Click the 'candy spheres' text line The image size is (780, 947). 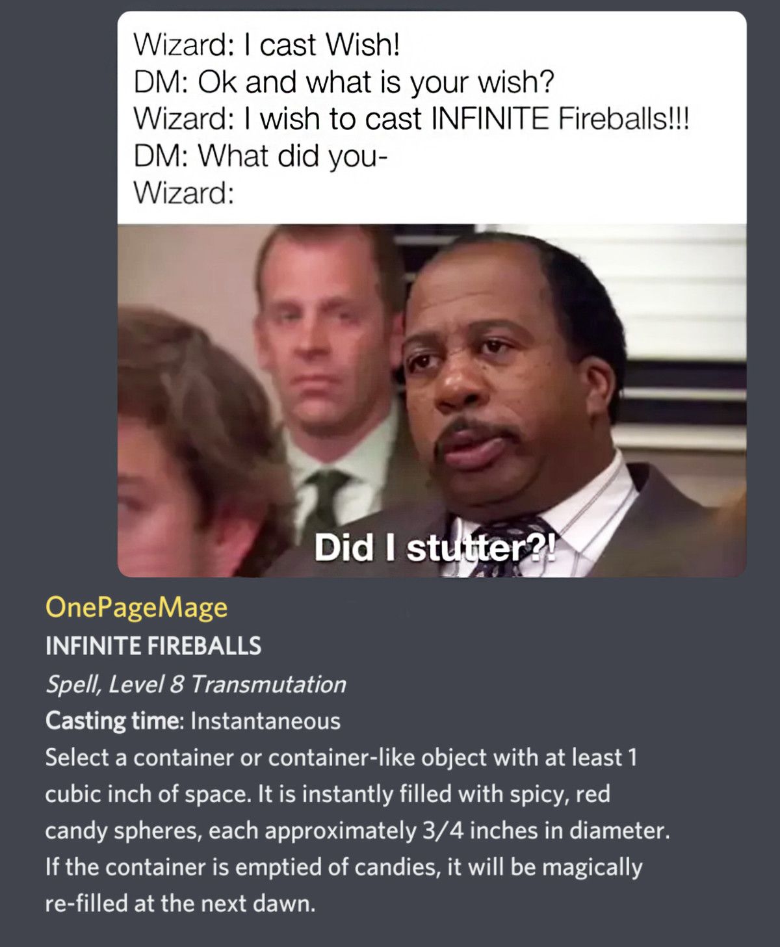pyautogui.click(x=357, y=830)
